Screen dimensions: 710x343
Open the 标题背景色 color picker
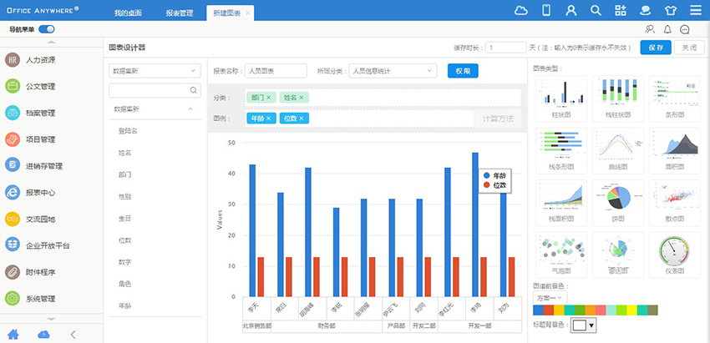(x=584, y=325)
